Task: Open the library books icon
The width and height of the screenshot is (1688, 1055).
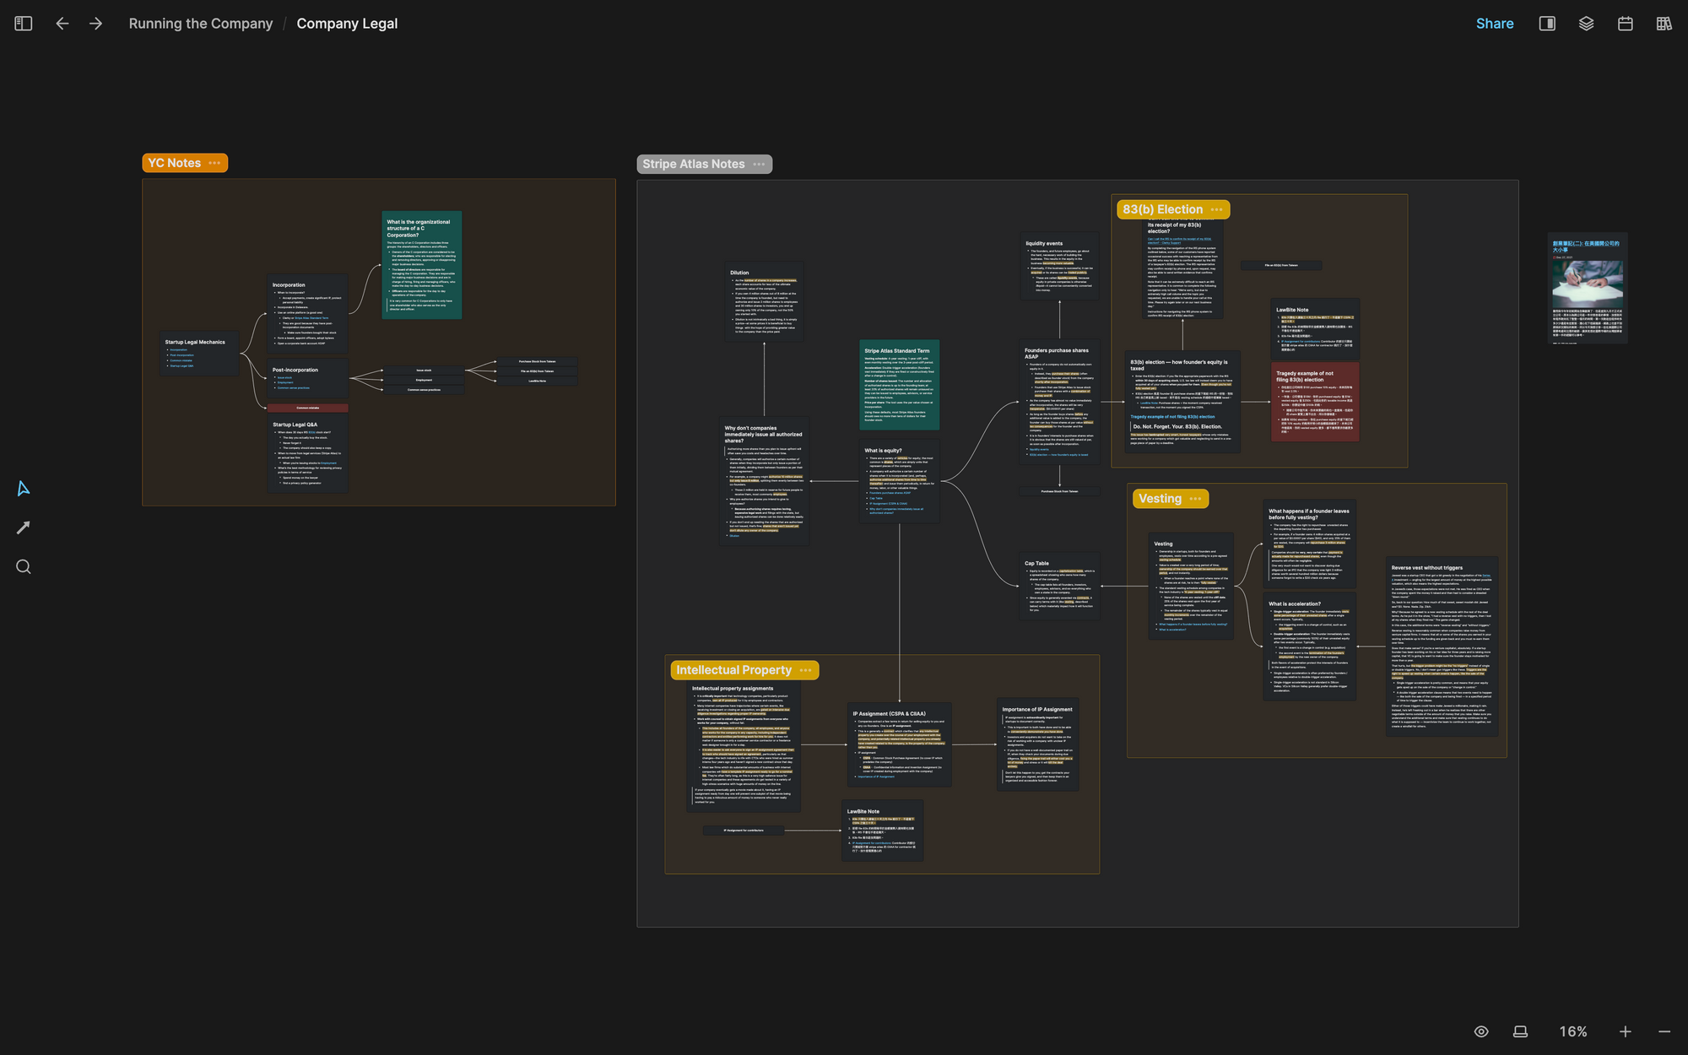Action: click(x=1664, y=24)
